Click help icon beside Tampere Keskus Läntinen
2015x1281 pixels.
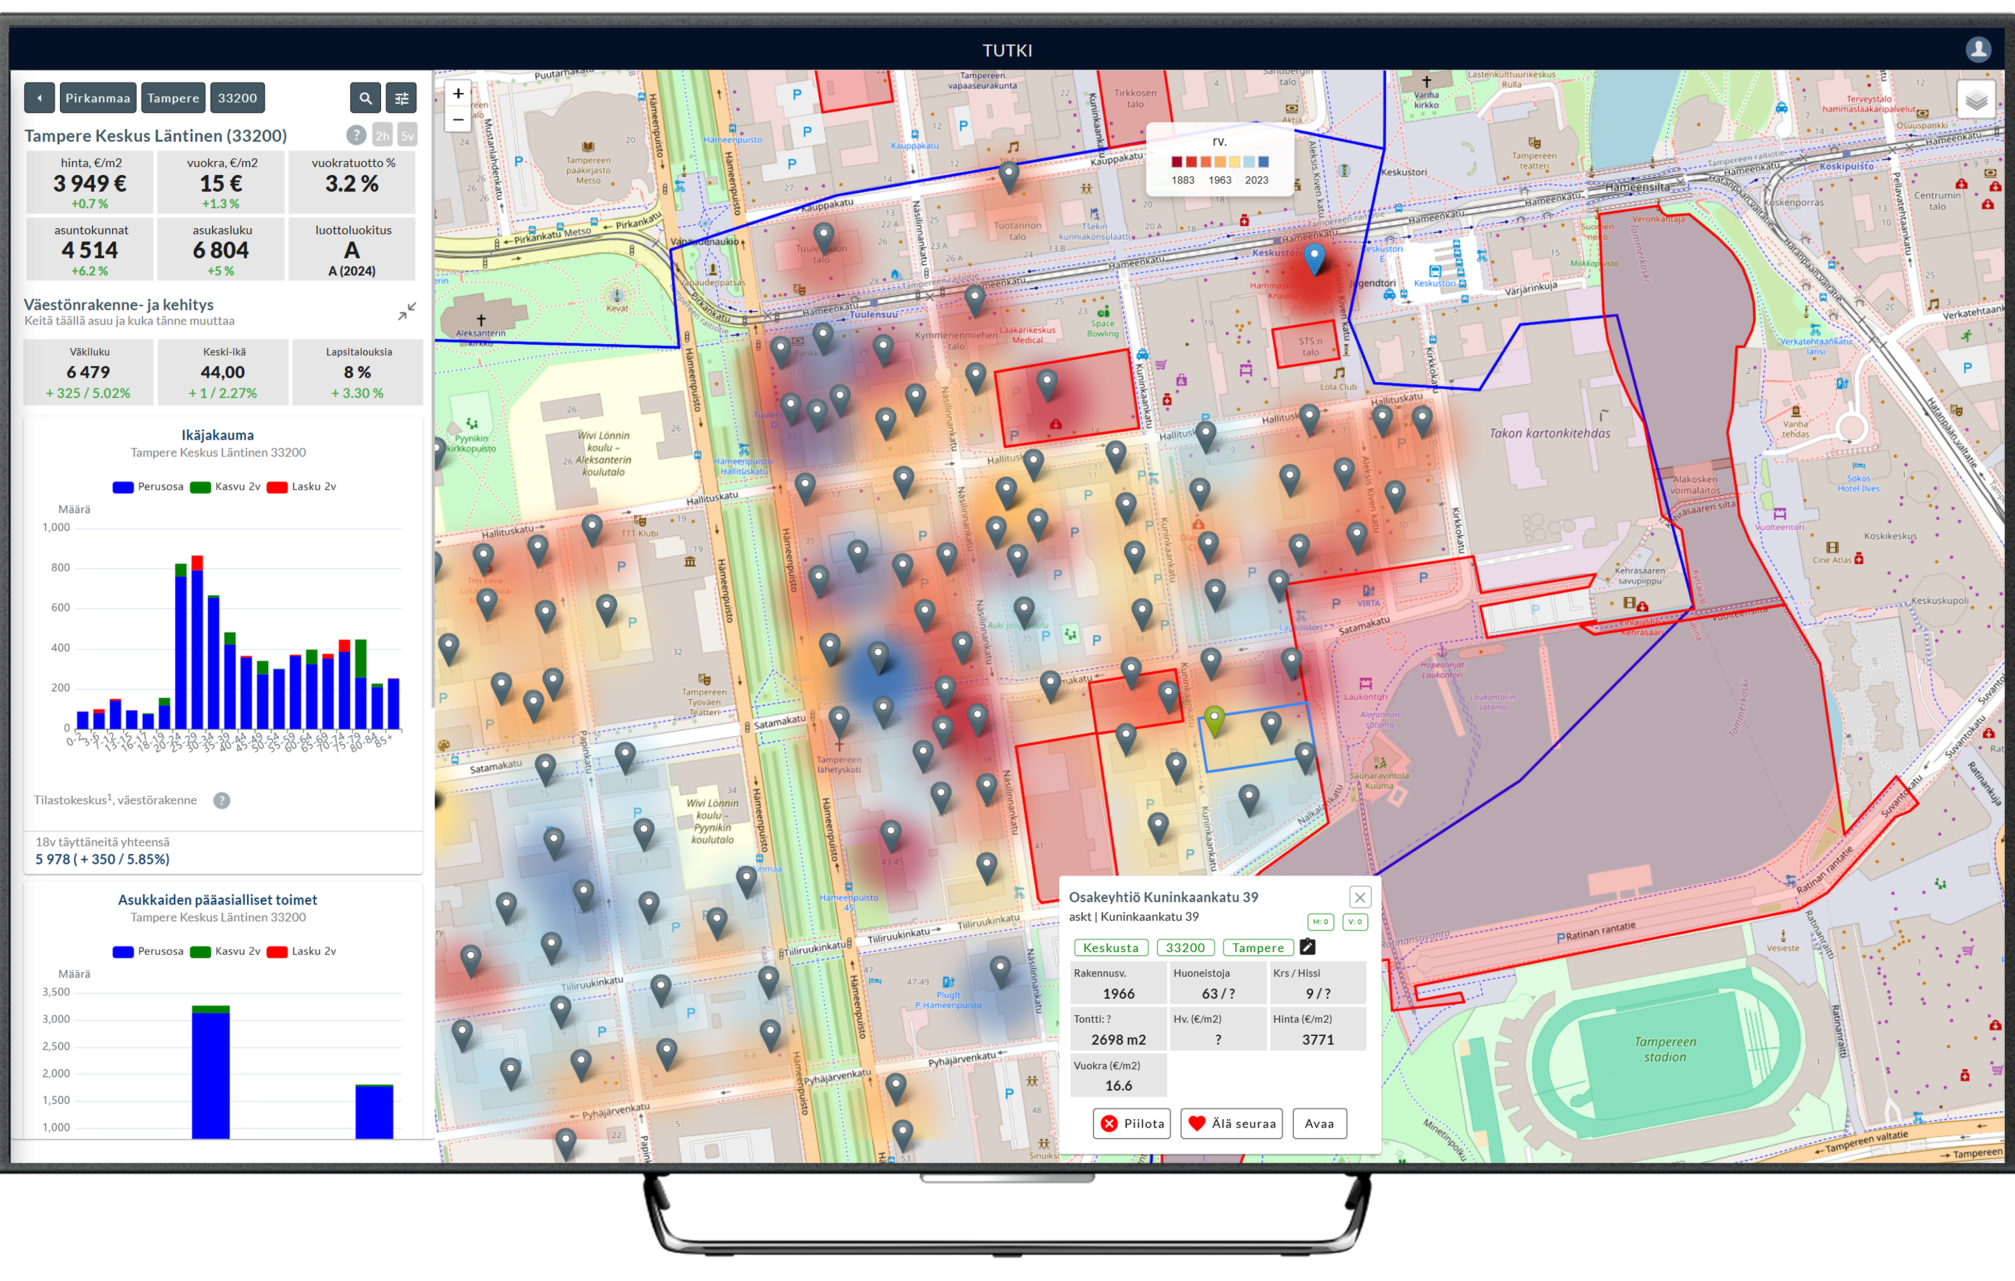tap(355, 134)
